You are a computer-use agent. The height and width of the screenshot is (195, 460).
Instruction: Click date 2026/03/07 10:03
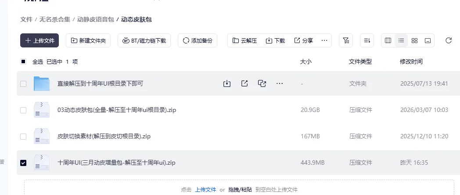click(424, 110)
